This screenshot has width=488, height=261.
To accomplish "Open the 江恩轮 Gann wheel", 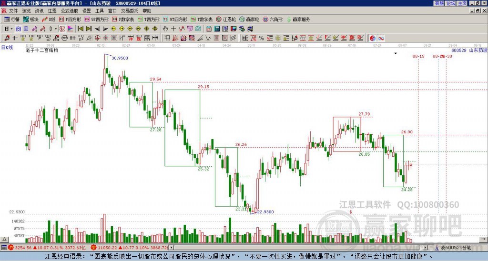I will coord(226,19).
